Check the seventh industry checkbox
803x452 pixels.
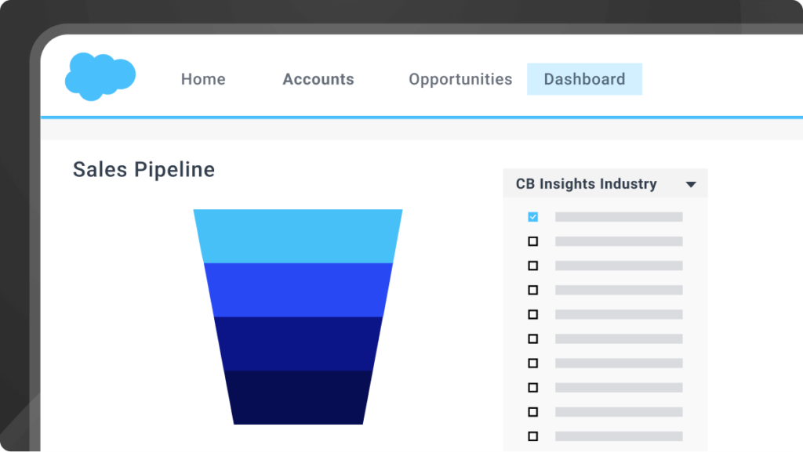point(533,363)
